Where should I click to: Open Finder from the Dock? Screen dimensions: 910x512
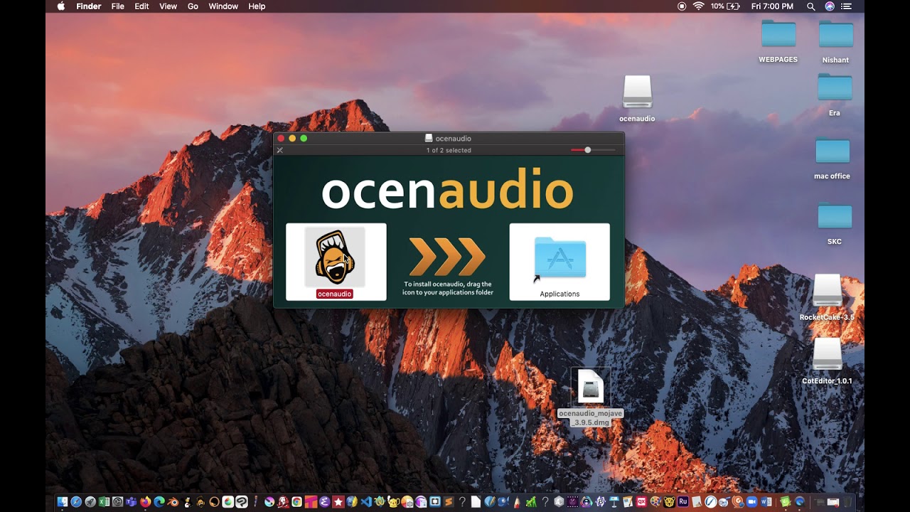pyautogui.click(x=63, y=502)
